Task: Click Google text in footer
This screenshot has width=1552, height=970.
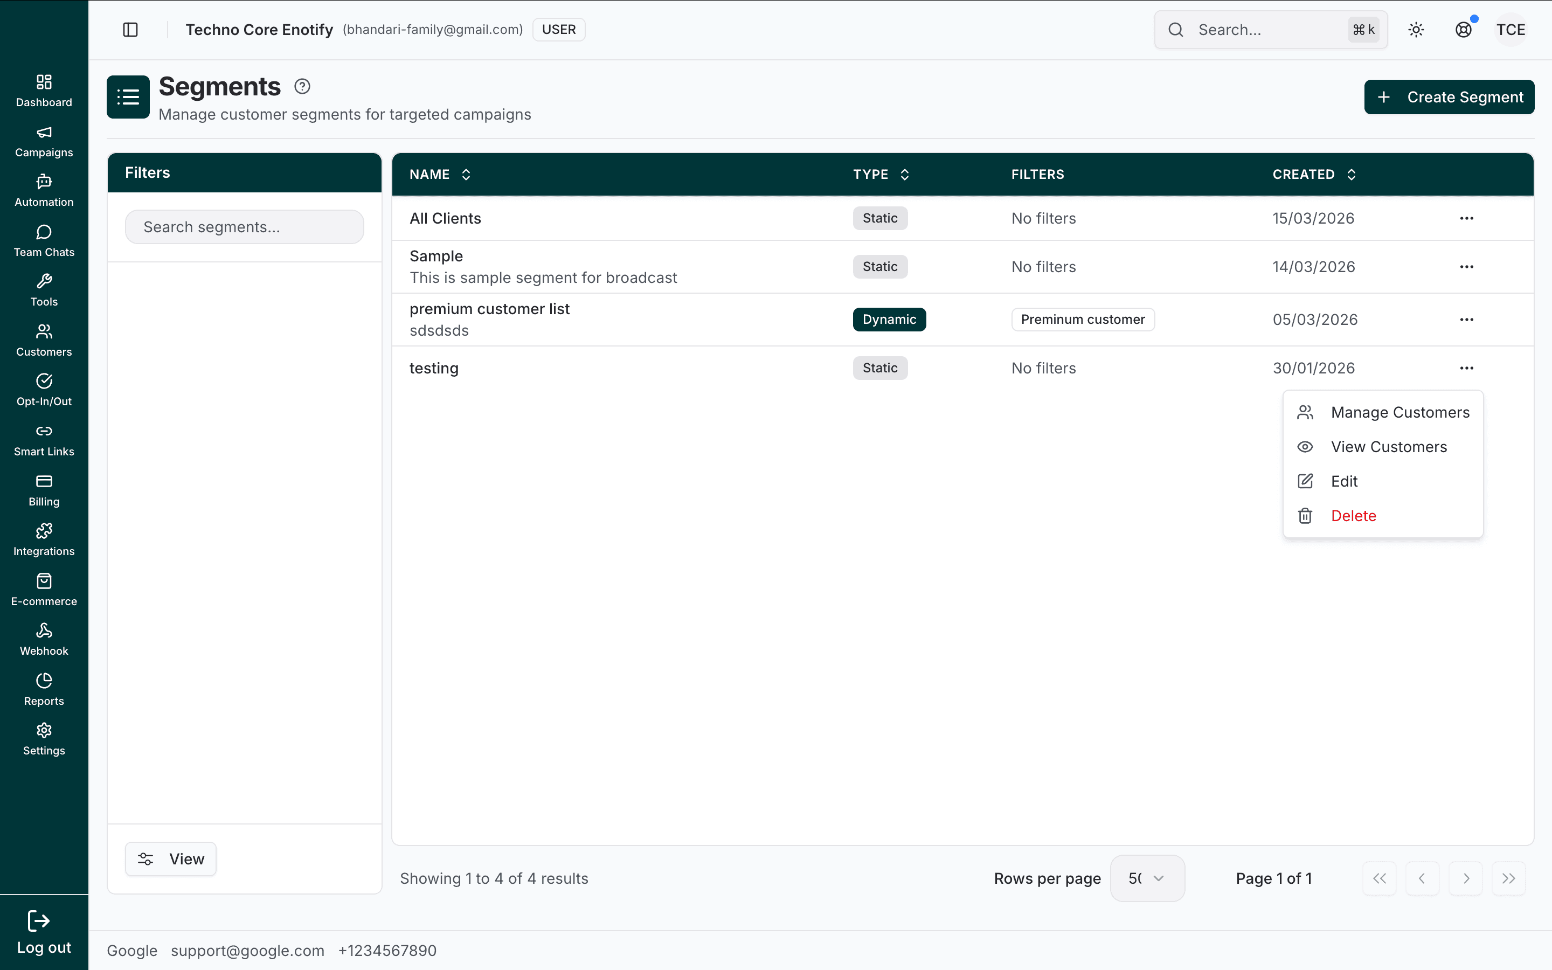Action: (131, 951)
